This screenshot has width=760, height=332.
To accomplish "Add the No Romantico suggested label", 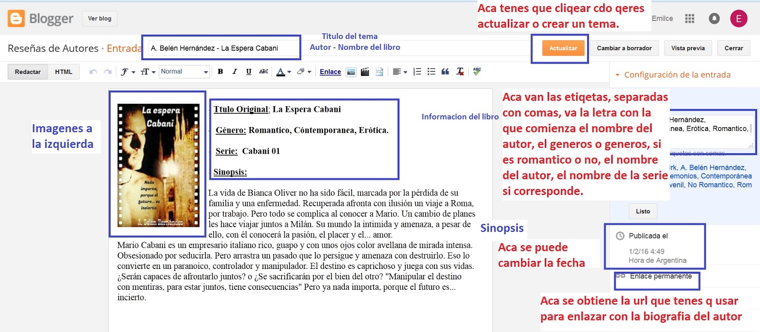I will (711, 184).
